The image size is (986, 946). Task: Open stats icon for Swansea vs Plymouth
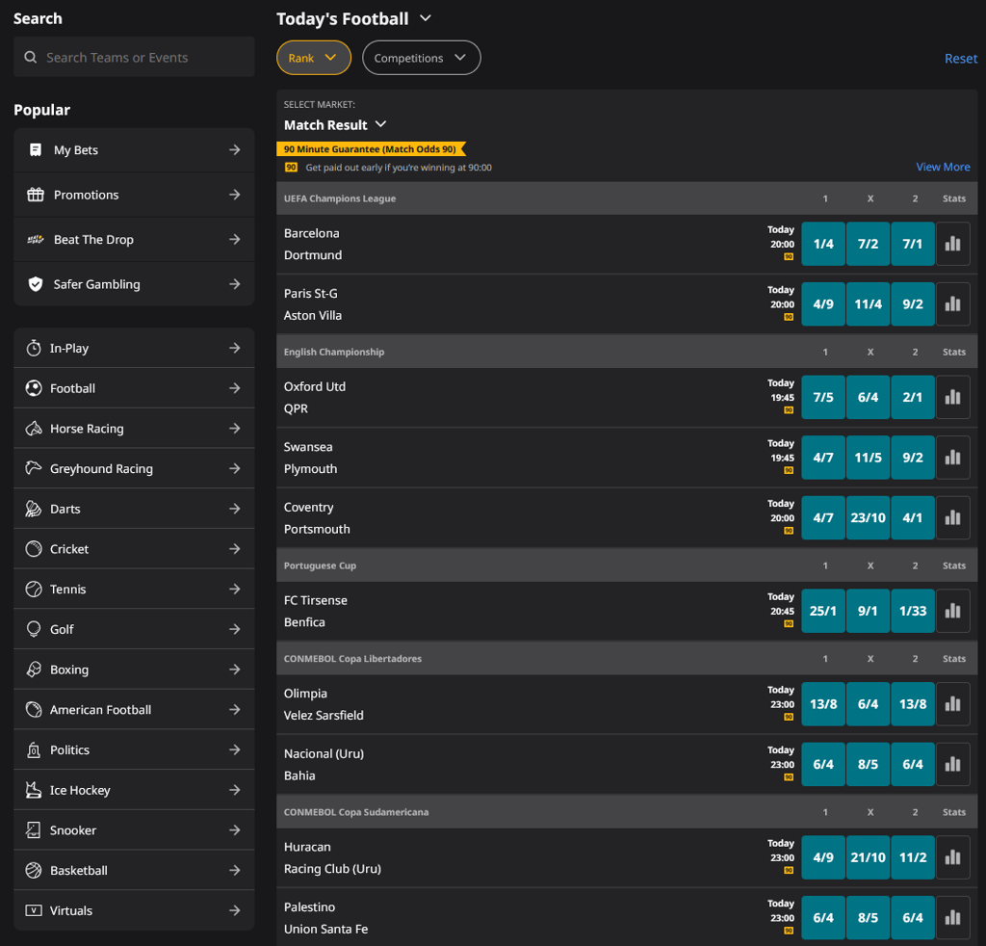point(952,458)
